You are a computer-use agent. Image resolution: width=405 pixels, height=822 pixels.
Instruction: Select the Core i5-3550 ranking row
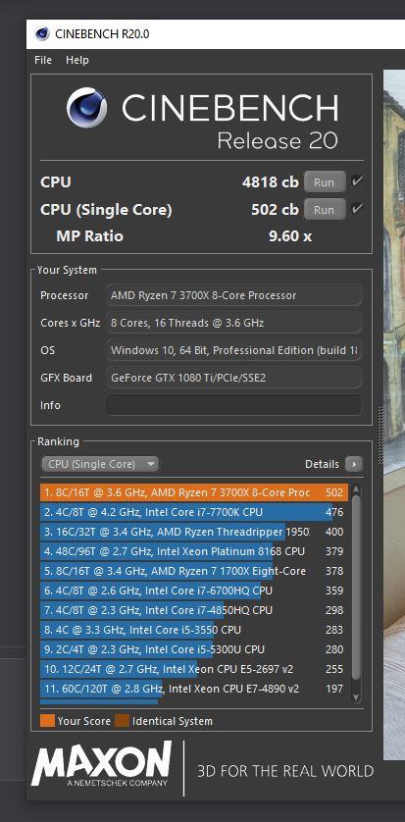pyautogui.click(x=192, y=630)
